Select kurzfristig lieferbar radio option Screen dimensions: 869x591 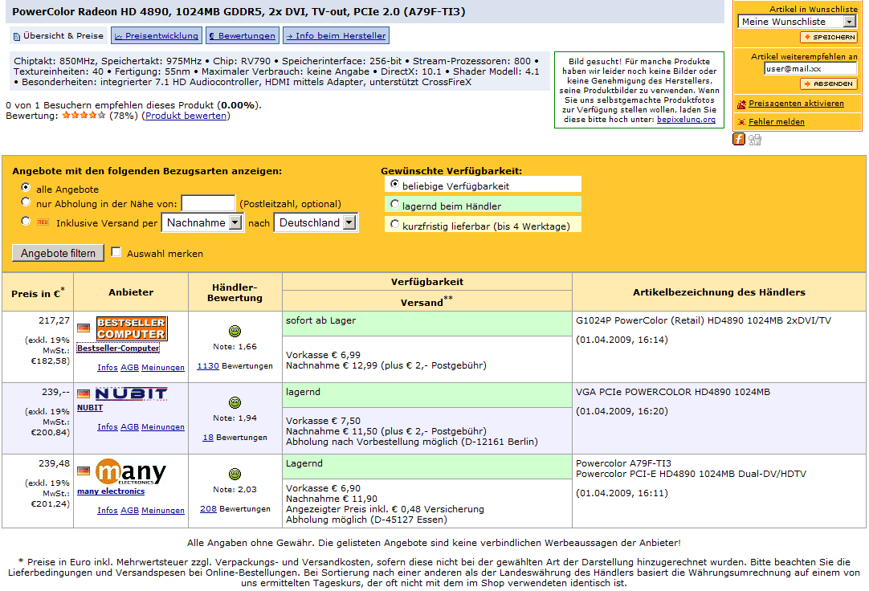(394, 224)
